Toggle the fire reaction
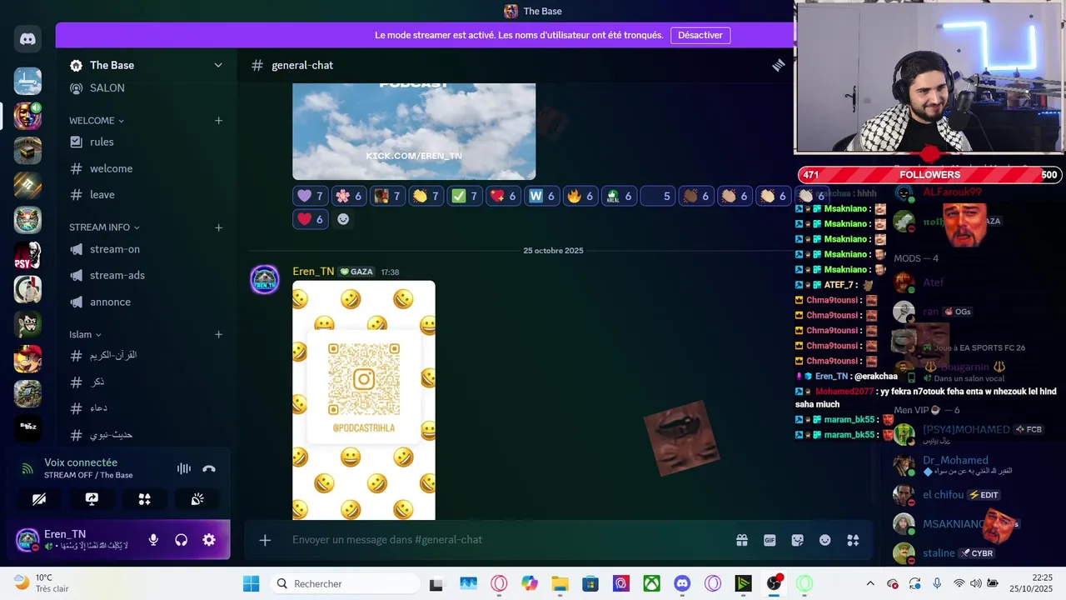 click(x=580, y=196)
